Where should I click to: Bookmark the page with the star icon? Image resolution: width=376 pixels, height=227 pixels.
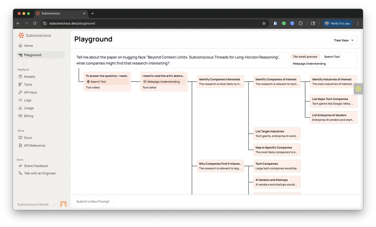tap(264, 23)
